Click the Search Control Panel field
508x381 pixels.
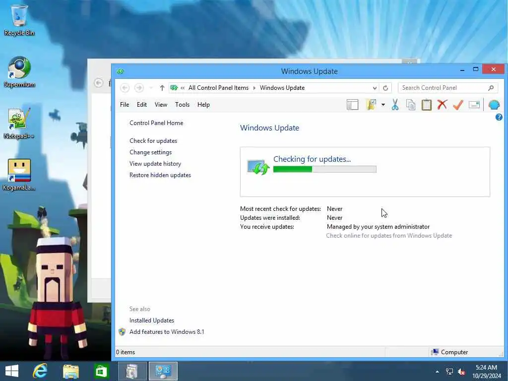(444, 88)
